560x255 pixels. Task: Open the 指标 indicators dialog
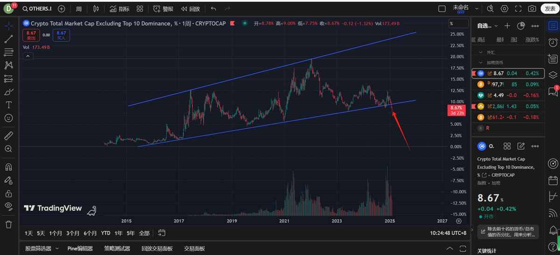click(120, 9)
